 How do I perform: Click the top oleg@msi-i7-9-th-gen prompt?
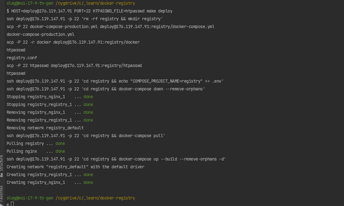[30, 3]
